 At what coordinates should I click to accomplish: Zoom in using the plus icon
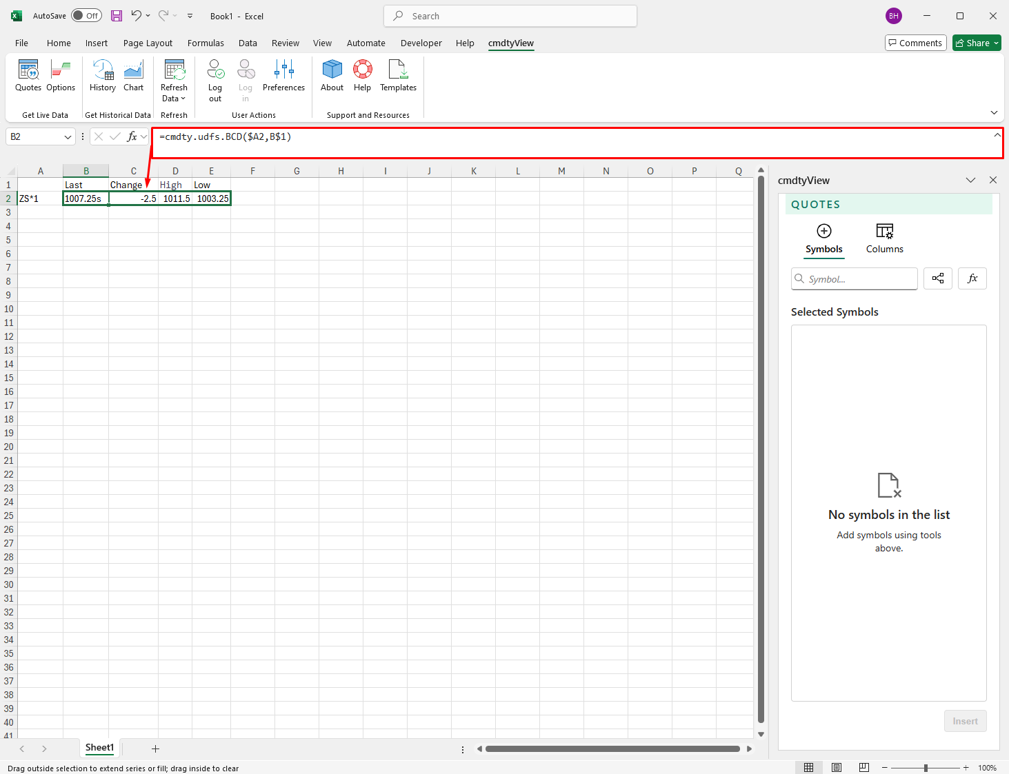966,768
